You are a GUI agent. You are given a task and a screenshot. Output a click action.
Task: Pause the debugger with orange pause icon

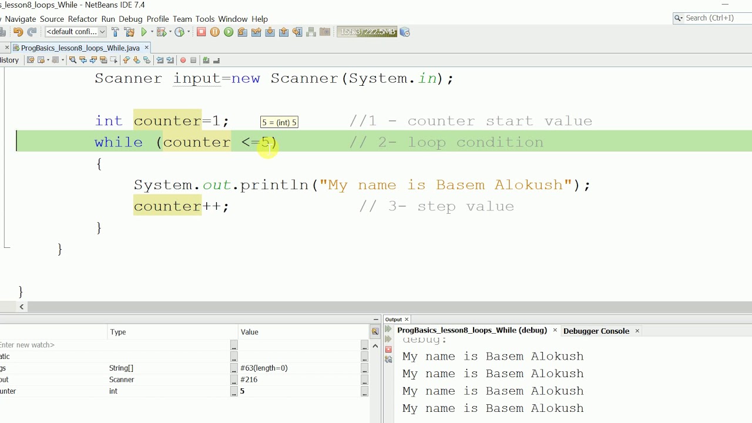pyautogui.click(x=215, y=32)
